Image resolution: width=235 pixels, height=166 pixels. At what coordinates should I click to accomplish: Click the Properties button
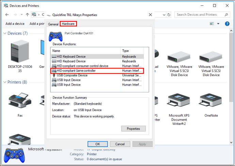(133, 129)
